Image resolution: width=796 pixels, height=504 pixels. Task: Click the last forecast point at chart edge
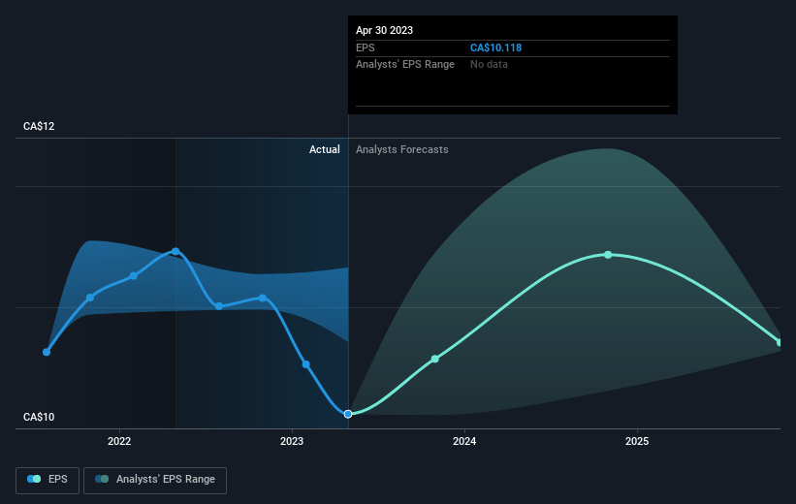(x=780, y=342)
